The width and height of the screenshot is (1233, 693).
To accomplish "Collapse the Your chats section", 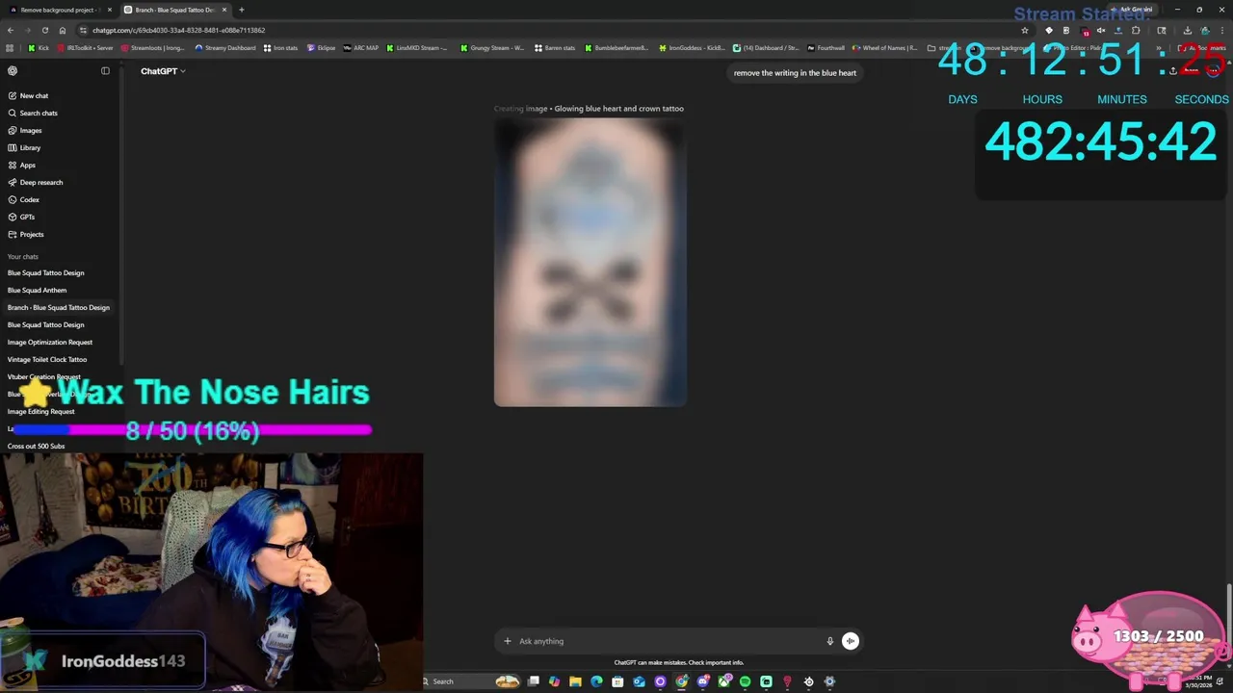I will (x=23, y=256).
